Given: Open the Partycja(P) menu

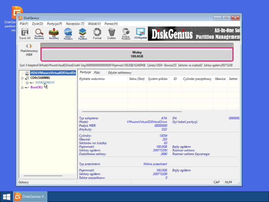Looking at the screenshot, I should (x=55, y=24).
